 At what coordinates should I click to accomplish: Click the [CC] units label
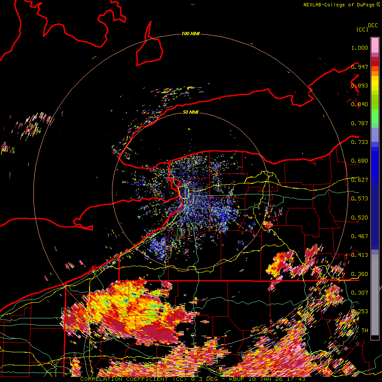pyautogui.click(x=362, y=29)
